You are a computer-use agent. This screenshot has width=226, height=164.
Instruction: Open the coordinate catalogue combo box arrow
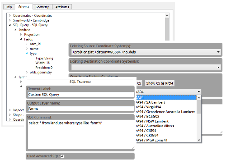tap(199, 91)
